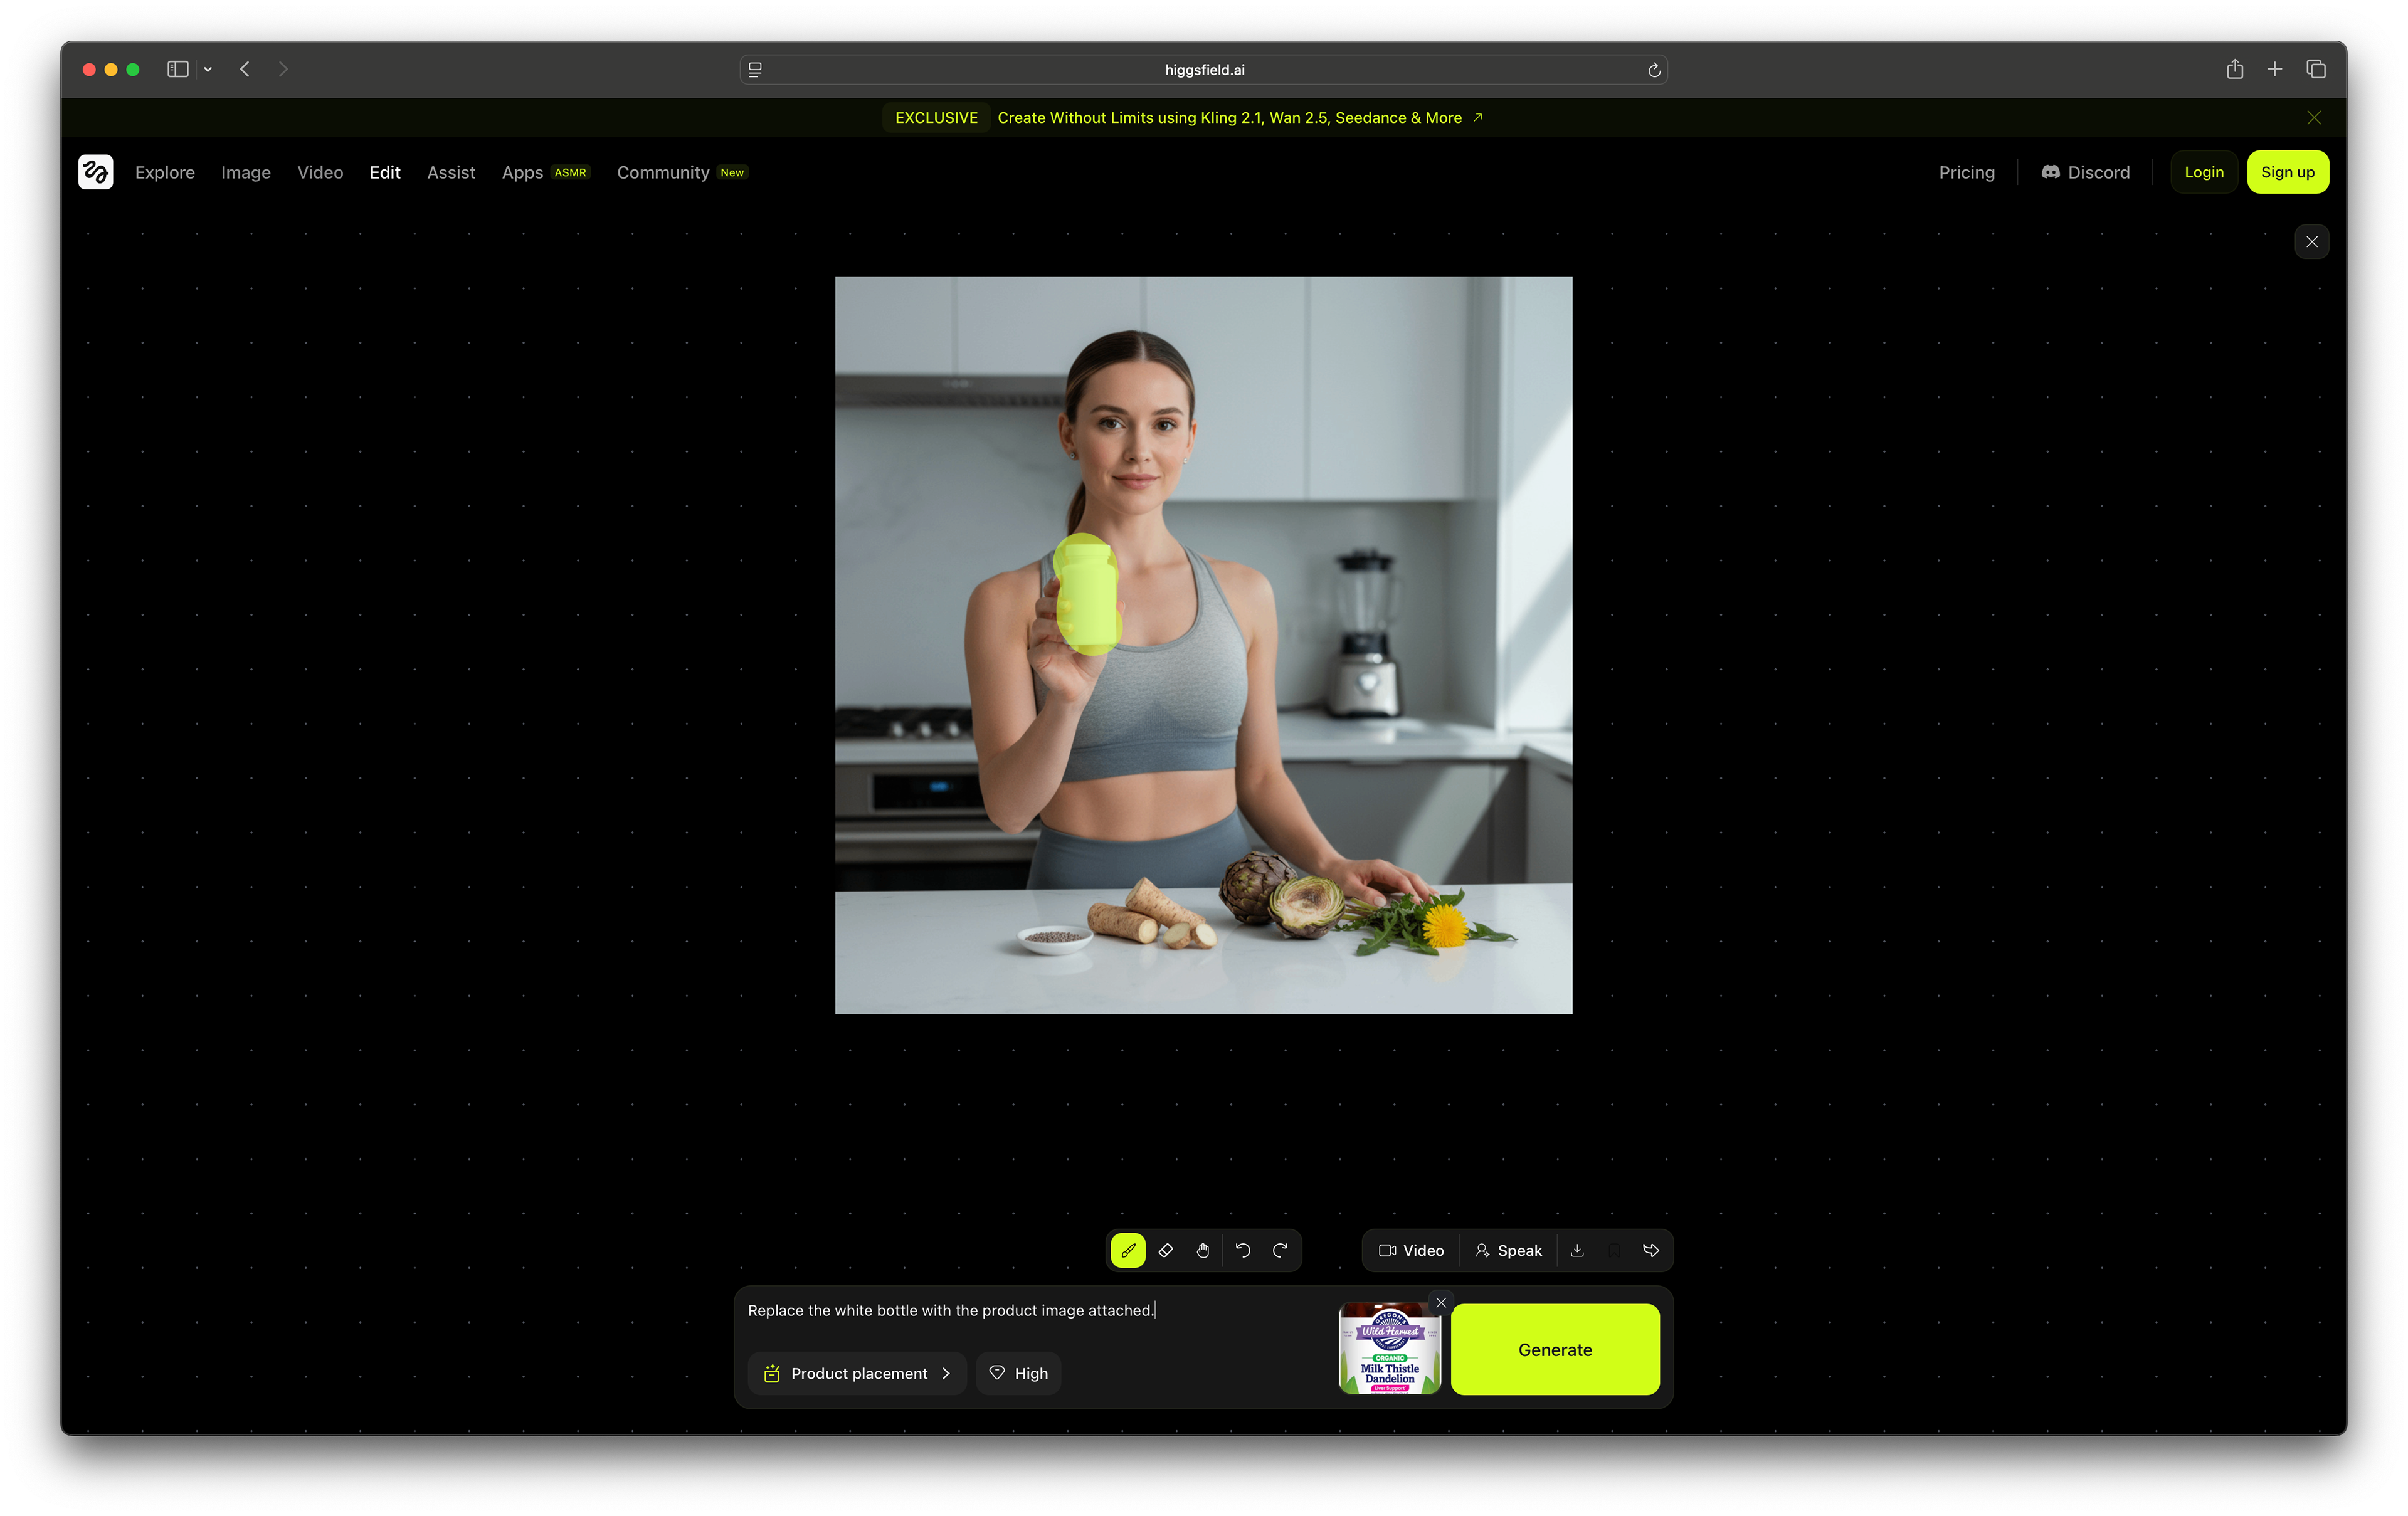Viewport: 2408px width, 1516px height.
Task: Click the Sign up button
Action: [2287, 172]
